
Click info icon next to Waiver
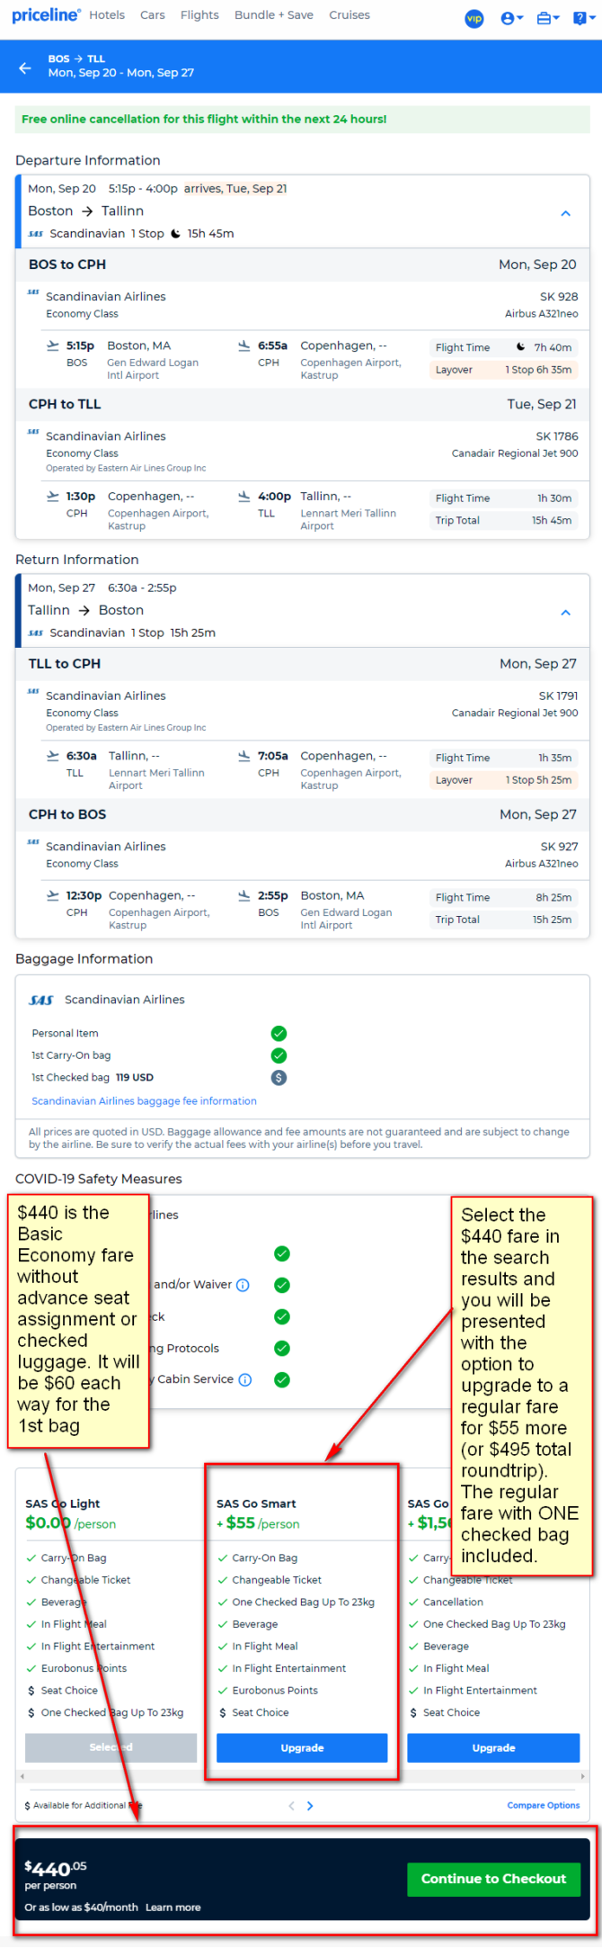(243, 1285)
